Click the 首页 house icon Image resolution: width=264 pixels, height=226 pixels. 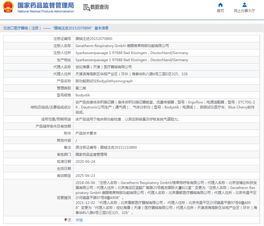click(x=220, y=5)
